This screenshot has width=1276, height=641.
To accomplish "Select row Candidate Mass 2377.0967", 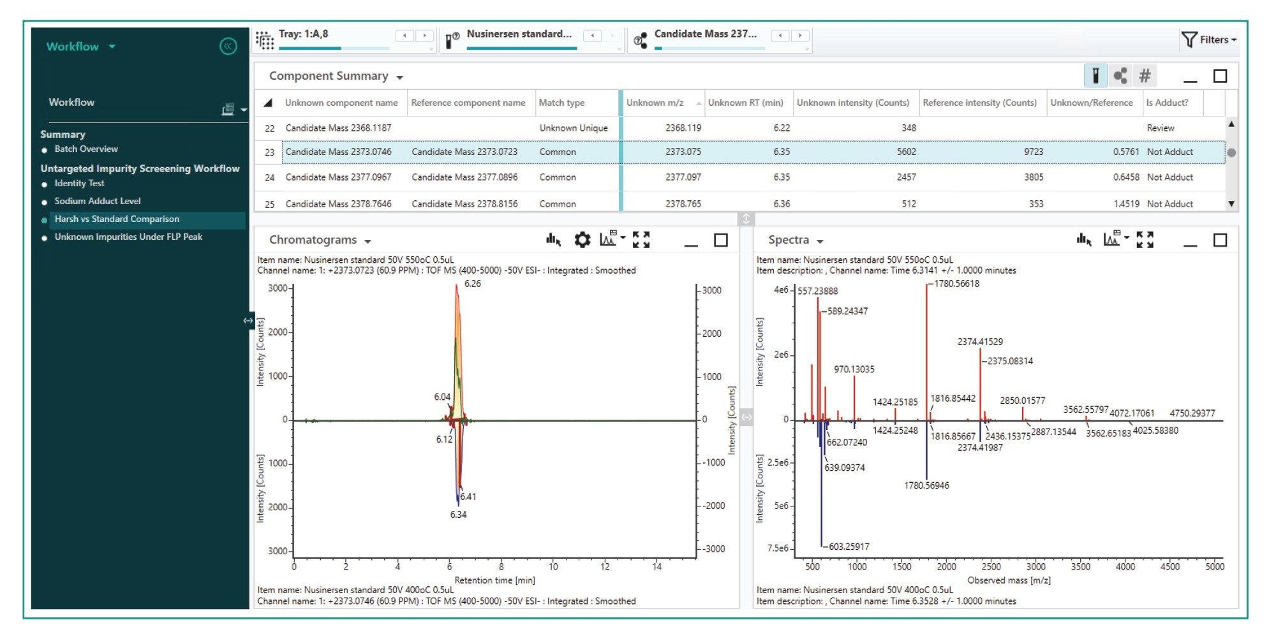I will [x=740, y=177].
